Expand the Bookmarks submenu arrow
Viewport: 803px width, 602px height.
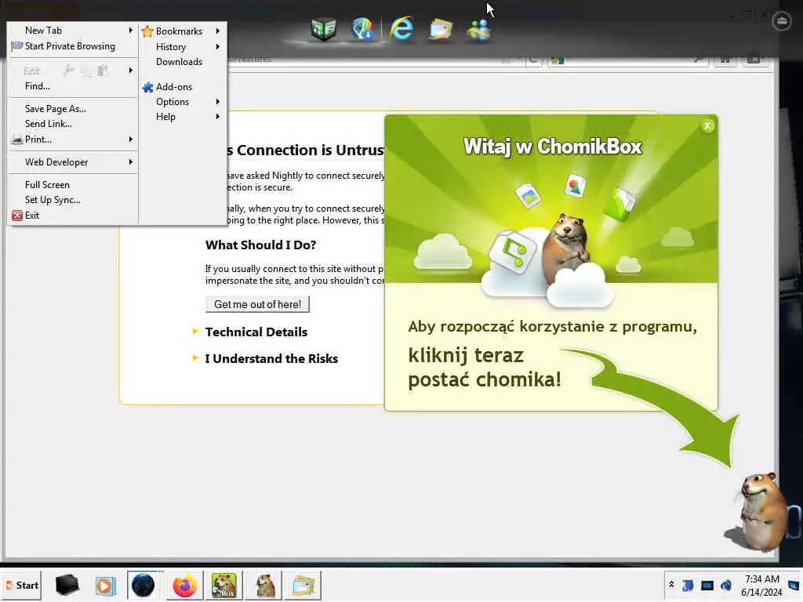click(x=218, y=31)
